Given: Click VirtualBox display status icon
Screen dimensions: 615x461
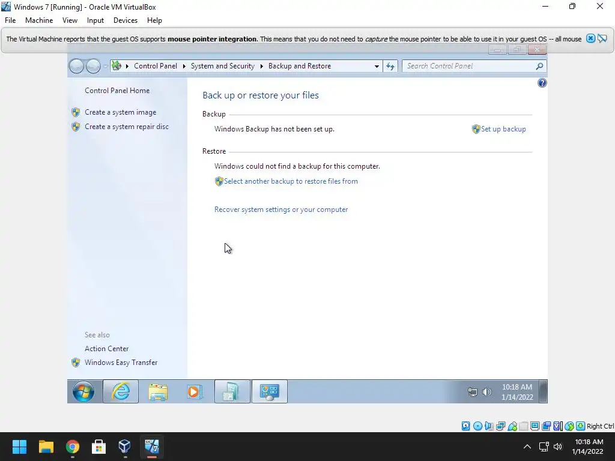Looking at the screenshot, I should click(x=535, y=426).
